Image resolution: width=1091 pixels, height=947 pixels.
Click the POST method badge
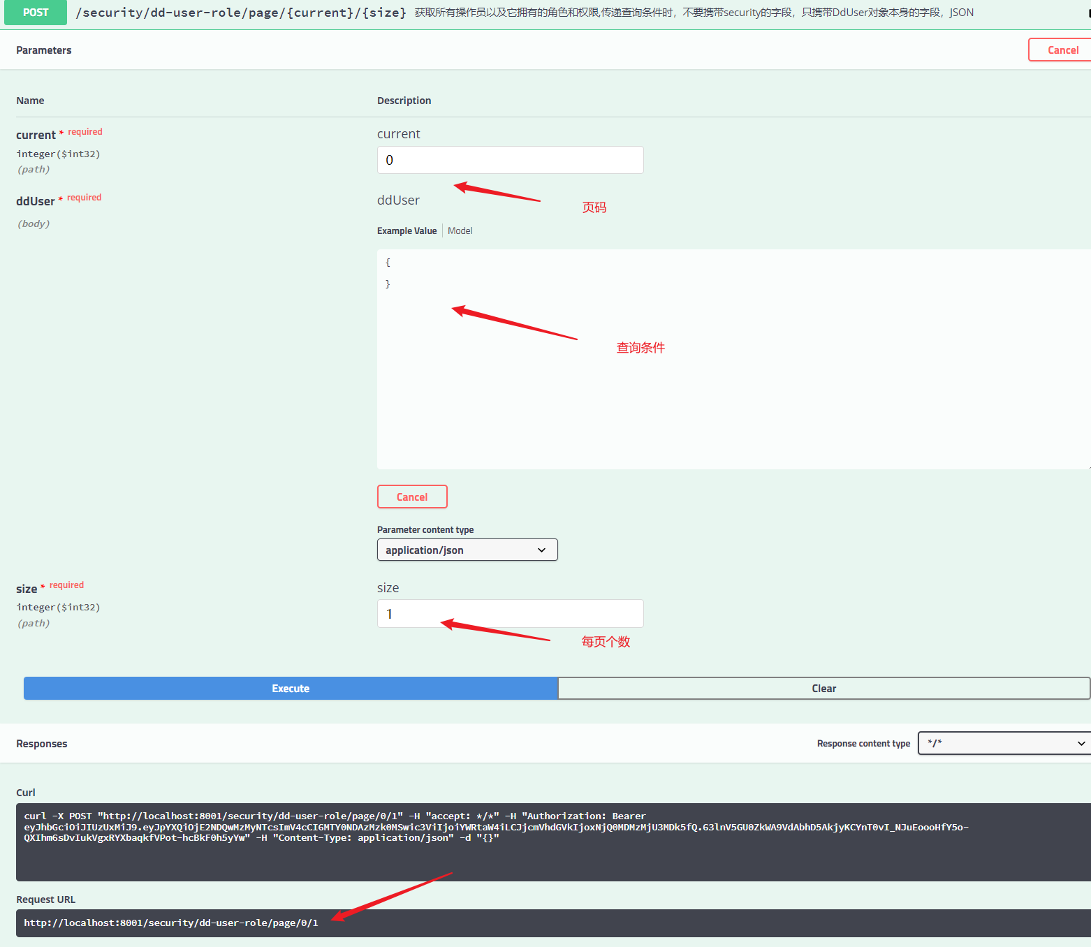pos(35,12)
